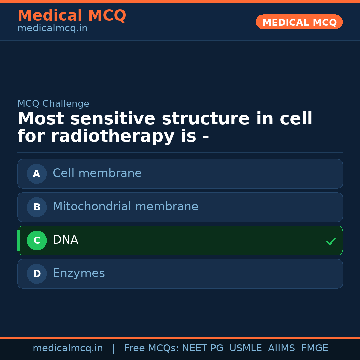
Task: Click the letter D circle icon
Action: pyautogui.click(x=37, y=274)
